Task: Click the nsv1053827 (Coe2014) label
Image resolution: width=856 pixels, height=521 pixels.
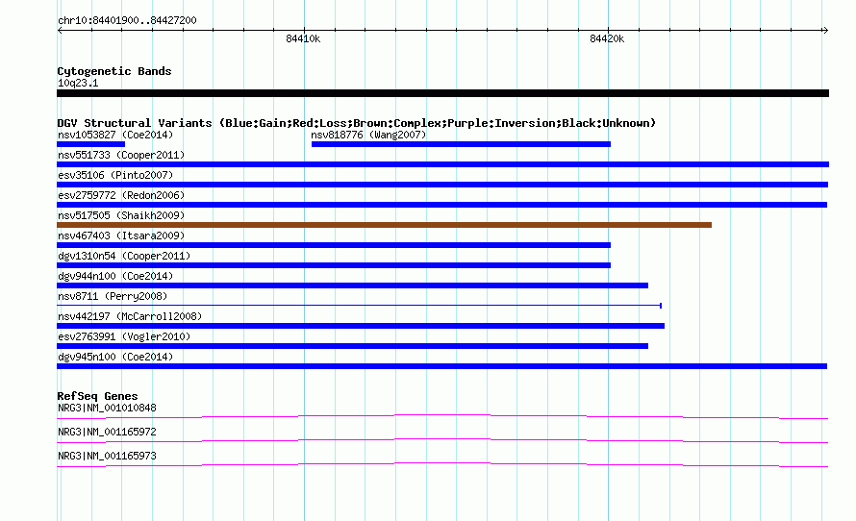Action: click(115, 135)
